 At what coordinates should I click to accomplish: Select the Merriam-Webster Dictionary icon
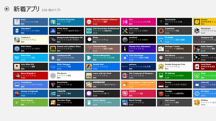[89, 22]
